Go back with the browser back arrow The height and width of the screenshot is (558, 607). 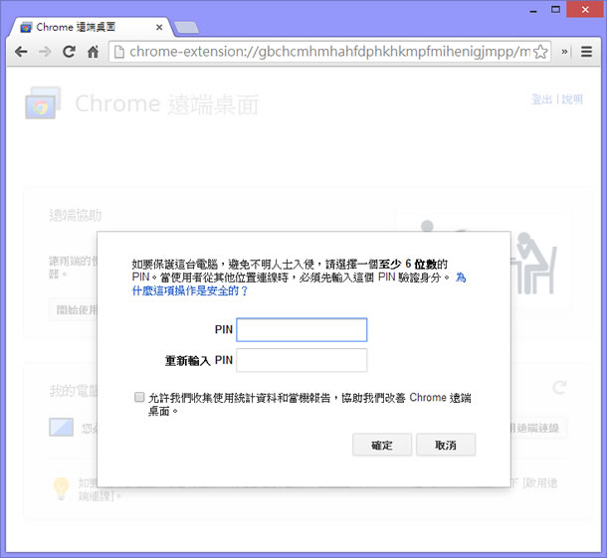[21, 52]
